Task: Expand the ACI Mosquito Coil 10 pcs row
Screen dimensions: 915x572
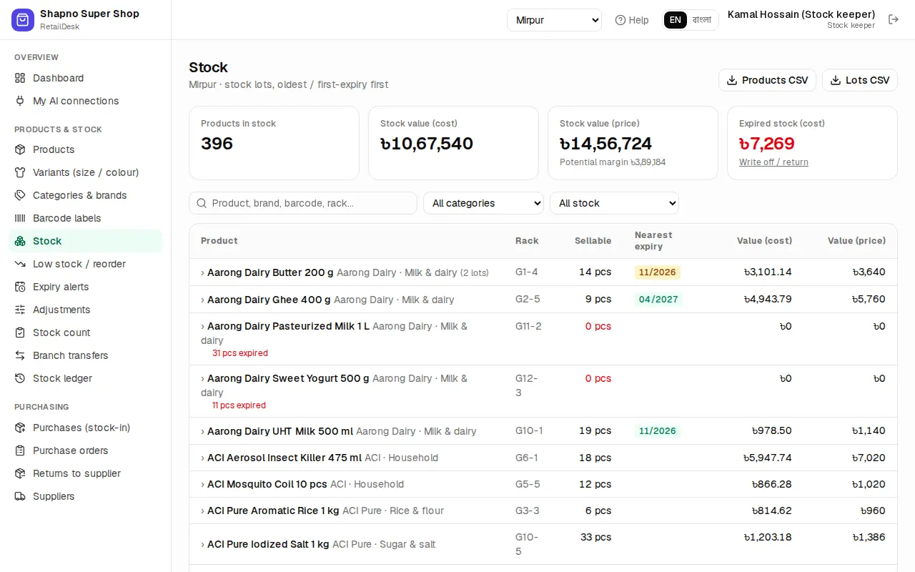Action: click(543, 484)
